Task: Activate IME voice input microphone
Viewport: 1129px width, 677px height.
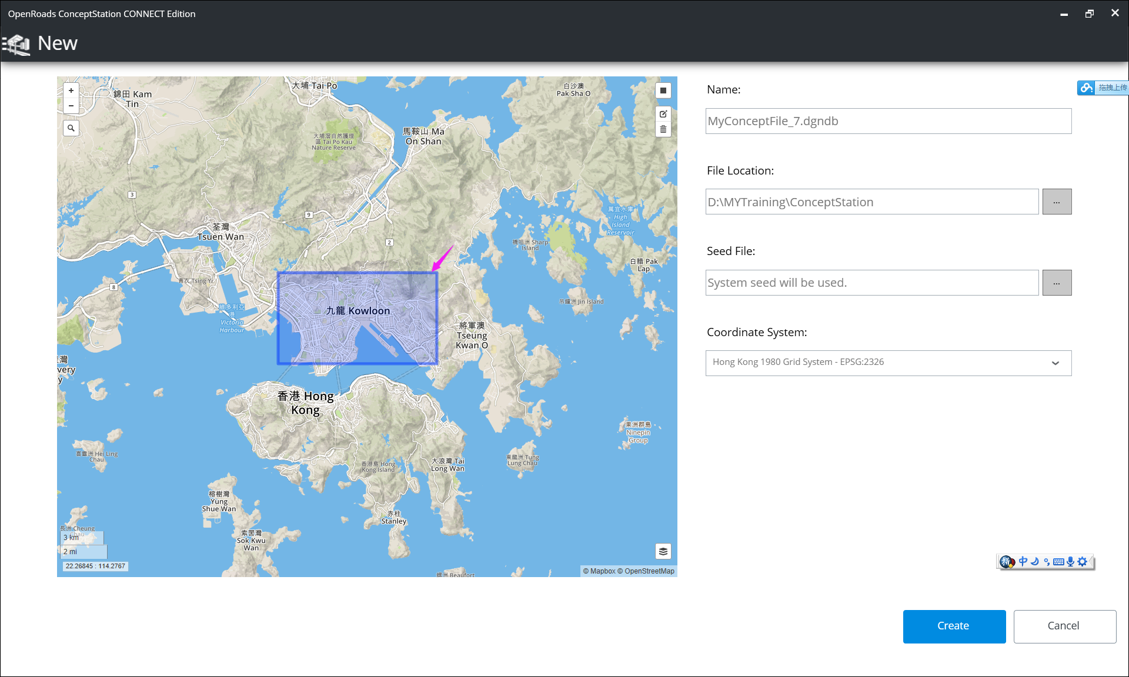Action: [x=1071, y=561]
